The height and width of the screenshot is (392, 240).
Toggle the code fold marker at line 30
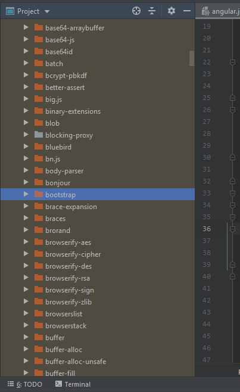pos(232,157)
